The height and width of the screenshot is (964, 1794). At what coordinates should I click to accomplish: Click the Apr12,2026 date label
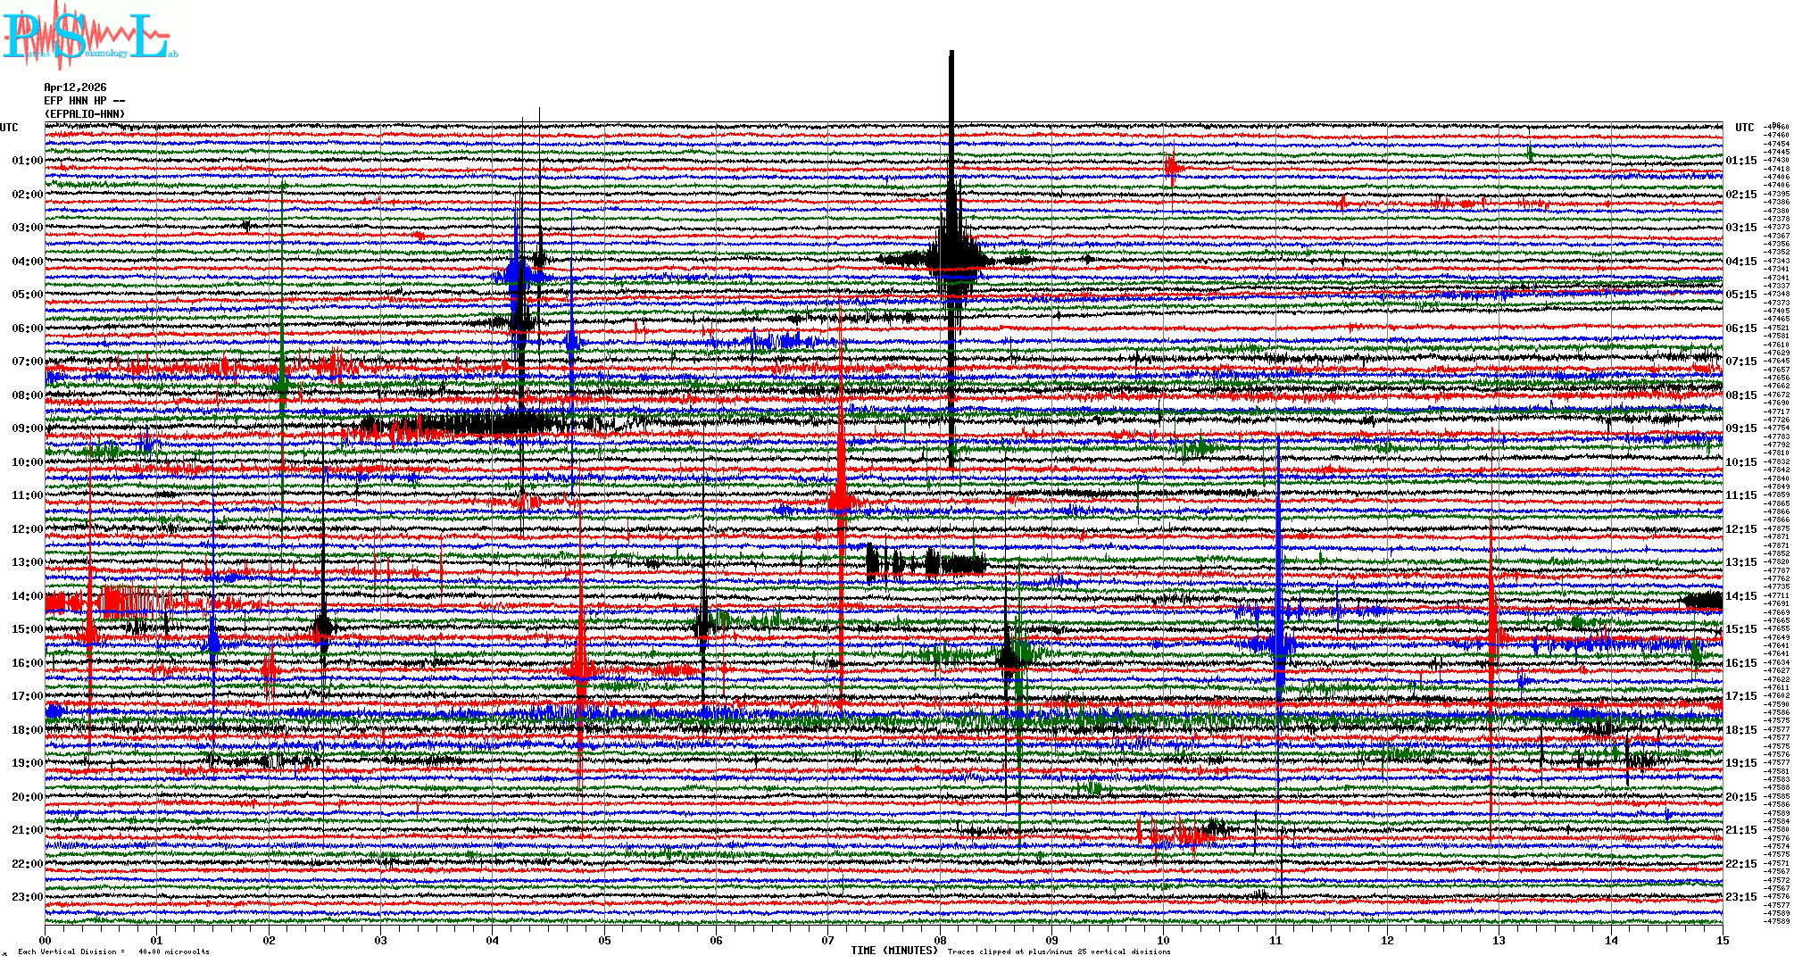[x=75, y=87]
